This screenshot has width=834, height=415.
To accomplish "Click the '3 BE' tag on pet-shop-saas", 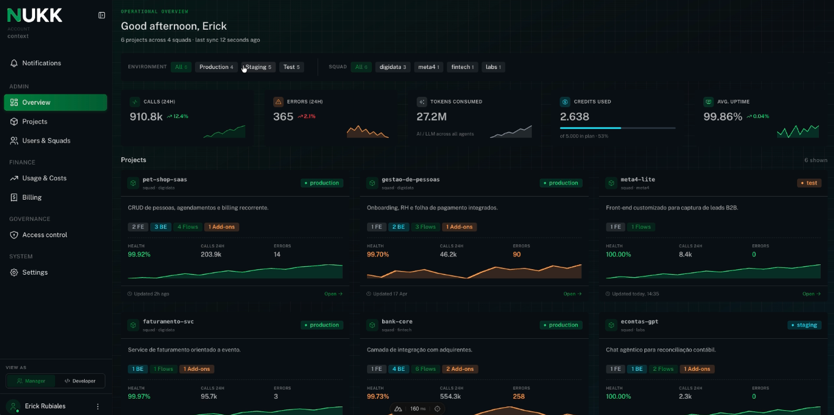I will pyautogui.click(x=161, y=227).
